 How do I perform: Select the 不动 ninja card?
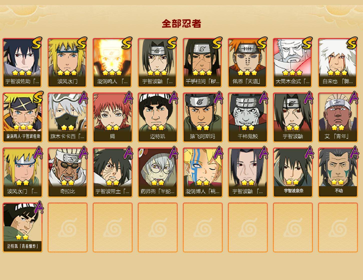click(338, 172)
